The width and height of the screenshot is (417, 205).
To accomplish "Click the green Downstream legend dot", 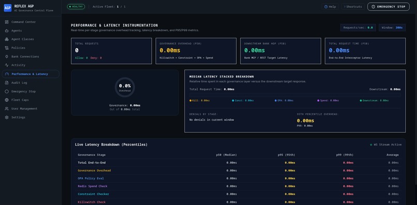I will [361, 101].
